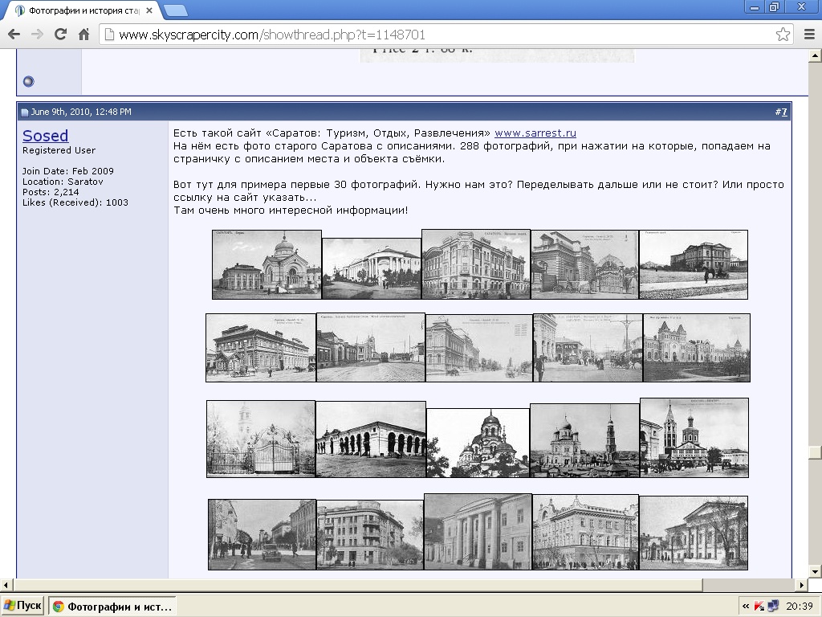Image resolution: width=822 pixels, height=617 pixels.
Task: Follow the www.sarrest.ru link
Action: [535, 133]
